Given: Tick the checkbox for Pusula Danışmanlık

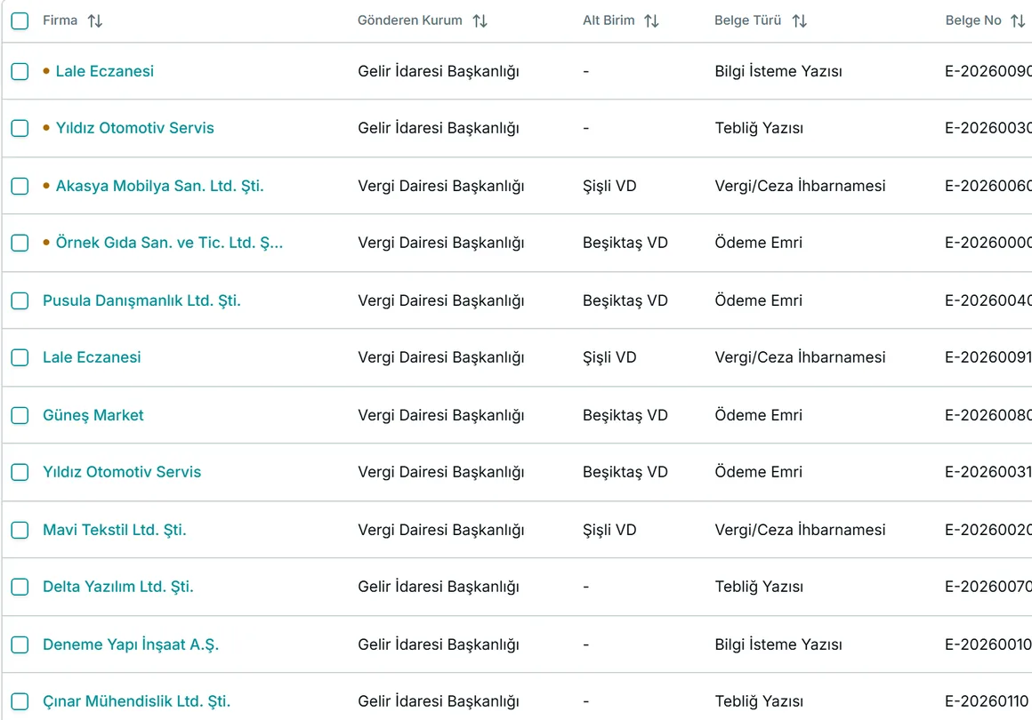Looking at the screenshot, I should tap(20, 300).
